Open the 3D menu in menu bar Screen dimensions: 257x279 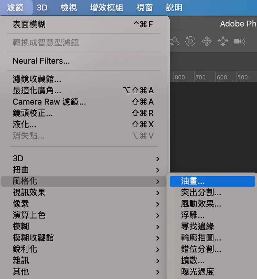coord(42,8)
